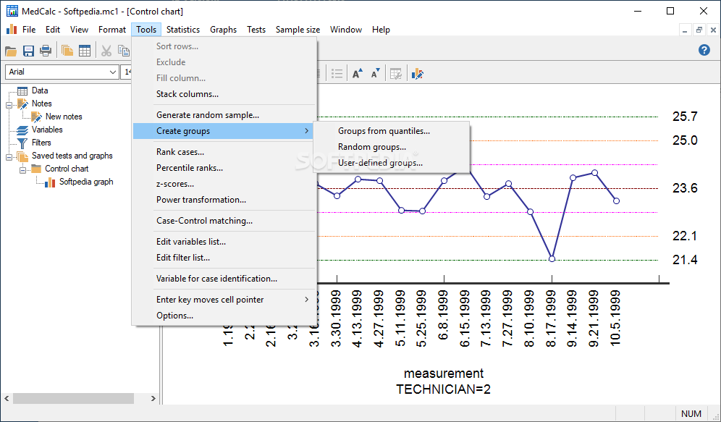Collapse the Control chart folder node

tap(22, 169)
